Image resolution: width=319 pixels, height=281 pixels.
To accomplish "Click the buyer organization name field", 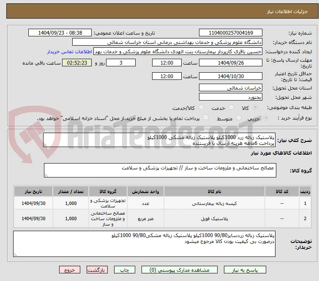I will (167, 42).
